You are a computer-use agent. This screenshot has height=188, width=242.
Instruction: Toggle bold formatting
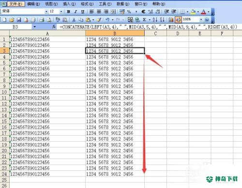point(69,12)
